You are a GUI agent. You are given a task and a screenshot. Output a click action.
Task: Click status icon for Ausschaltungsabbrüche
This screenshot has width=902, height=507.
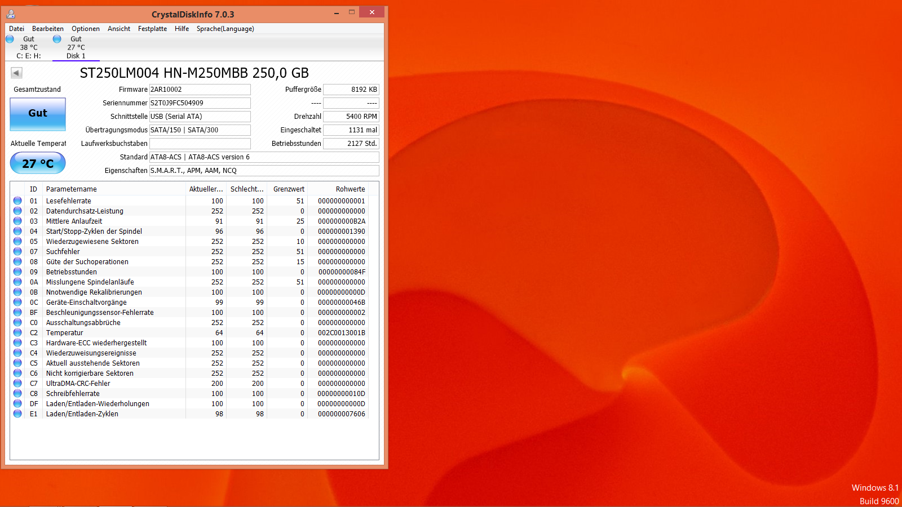click(x=17, y=322)
